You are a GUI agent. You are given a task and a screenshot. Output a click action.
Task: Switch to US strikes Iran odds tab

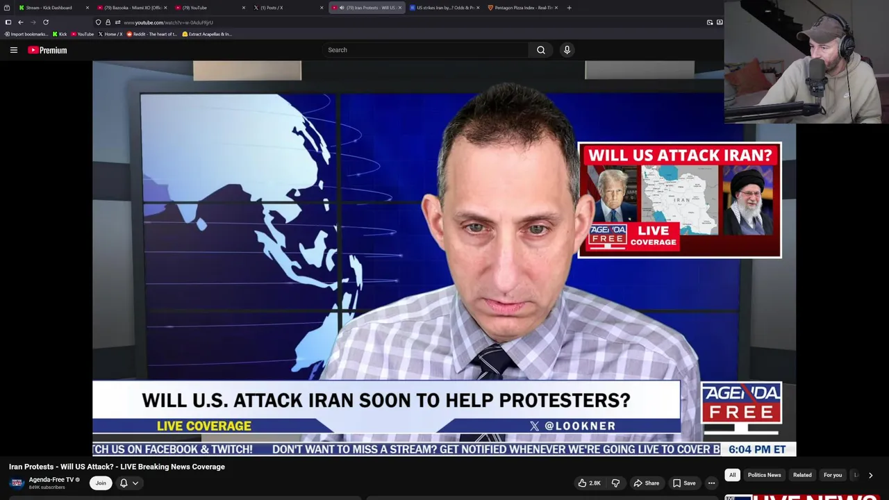point(444,8)
